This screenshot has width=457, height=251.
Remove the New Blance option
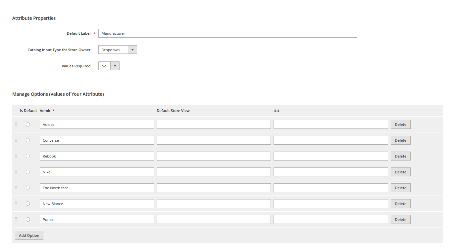(400, 204)
